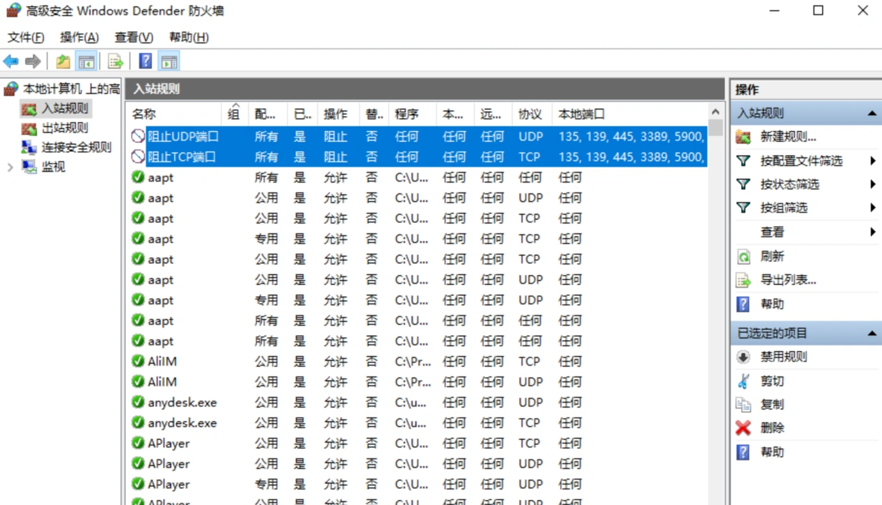Click the 本地端口 column header
Viewport: 882px width, 505px height.
point(630,114)
